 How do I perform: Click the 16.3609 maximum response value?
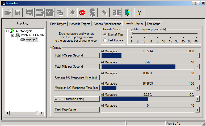coord(148,84)
